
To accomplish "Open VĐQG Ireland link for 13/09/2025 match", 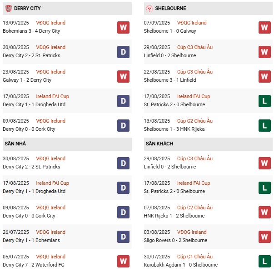I will pyautogui.click(x=51, y=23).
